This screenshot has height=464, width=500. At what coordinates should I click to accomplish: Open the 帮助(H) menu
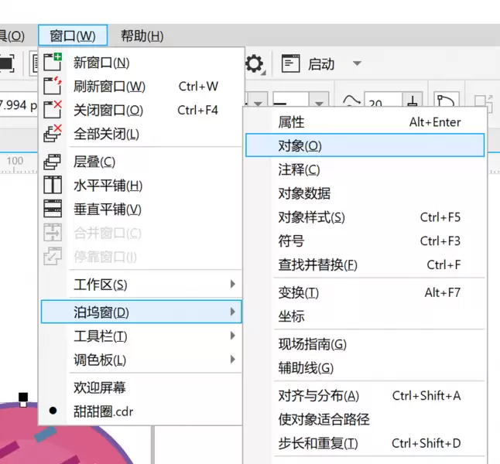(x=142, y=36)
